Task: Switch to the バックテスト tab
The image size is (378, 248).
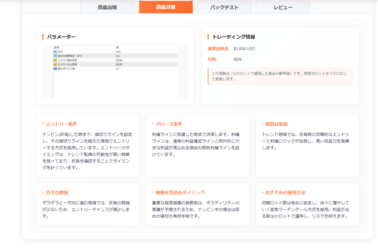Action: point(224,7)
